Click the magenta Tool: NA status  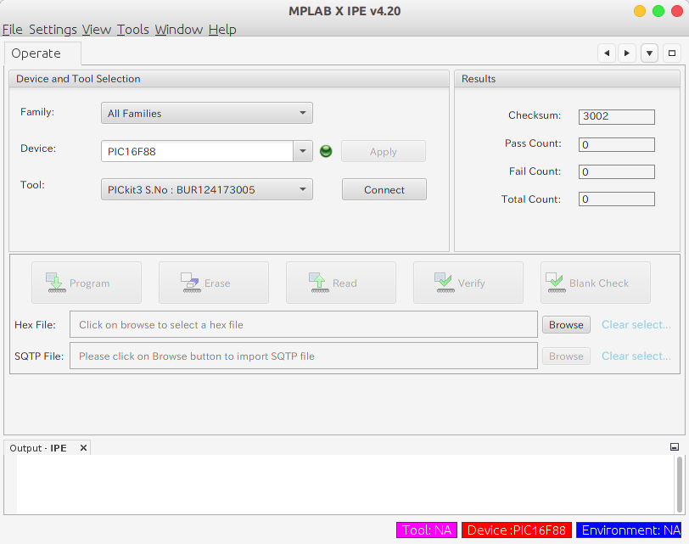[427, 530]
